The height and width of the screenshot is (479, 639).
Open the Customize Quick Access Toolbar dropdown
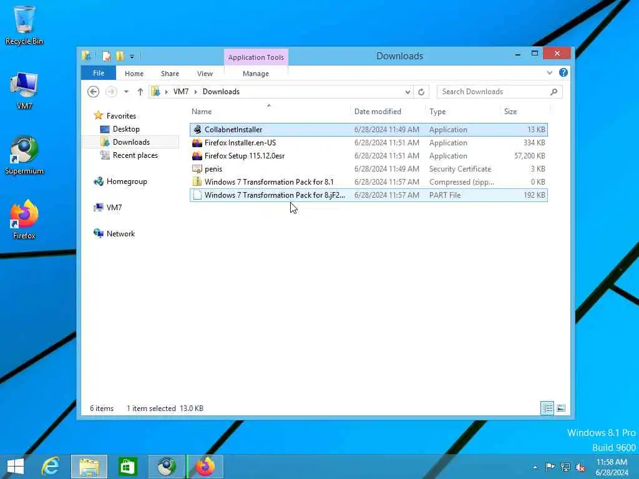point(132,56)
